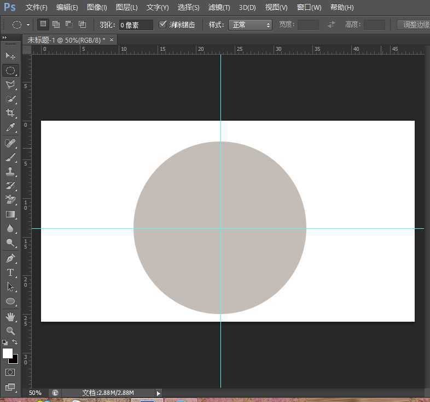Select the Horizontal Type tool
Viewport: 430px width, 402px height.
click(x=10, y=272)
